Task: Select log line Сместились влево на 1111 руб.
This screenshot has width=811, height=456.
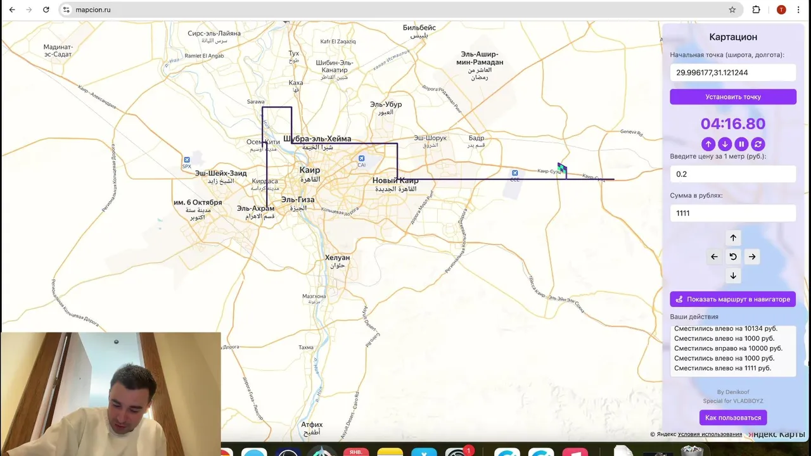Action: point(722,368)
